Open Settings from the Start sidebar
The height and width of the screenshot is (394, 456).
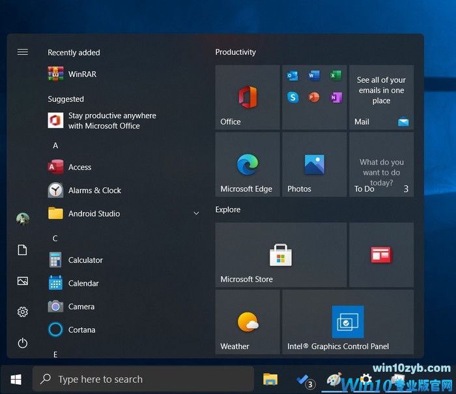[23, 312]
